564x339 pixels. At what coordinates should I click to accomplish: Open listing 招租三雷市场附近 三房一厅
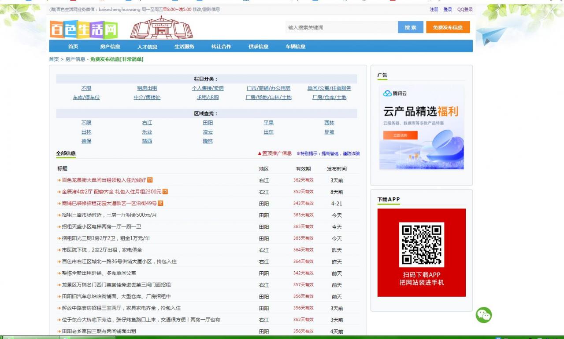coord(109,215)
